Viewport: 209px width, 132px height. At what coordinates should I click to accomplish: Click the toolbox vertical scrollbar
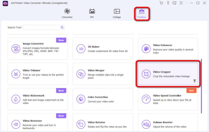click(x=201, y=86)
